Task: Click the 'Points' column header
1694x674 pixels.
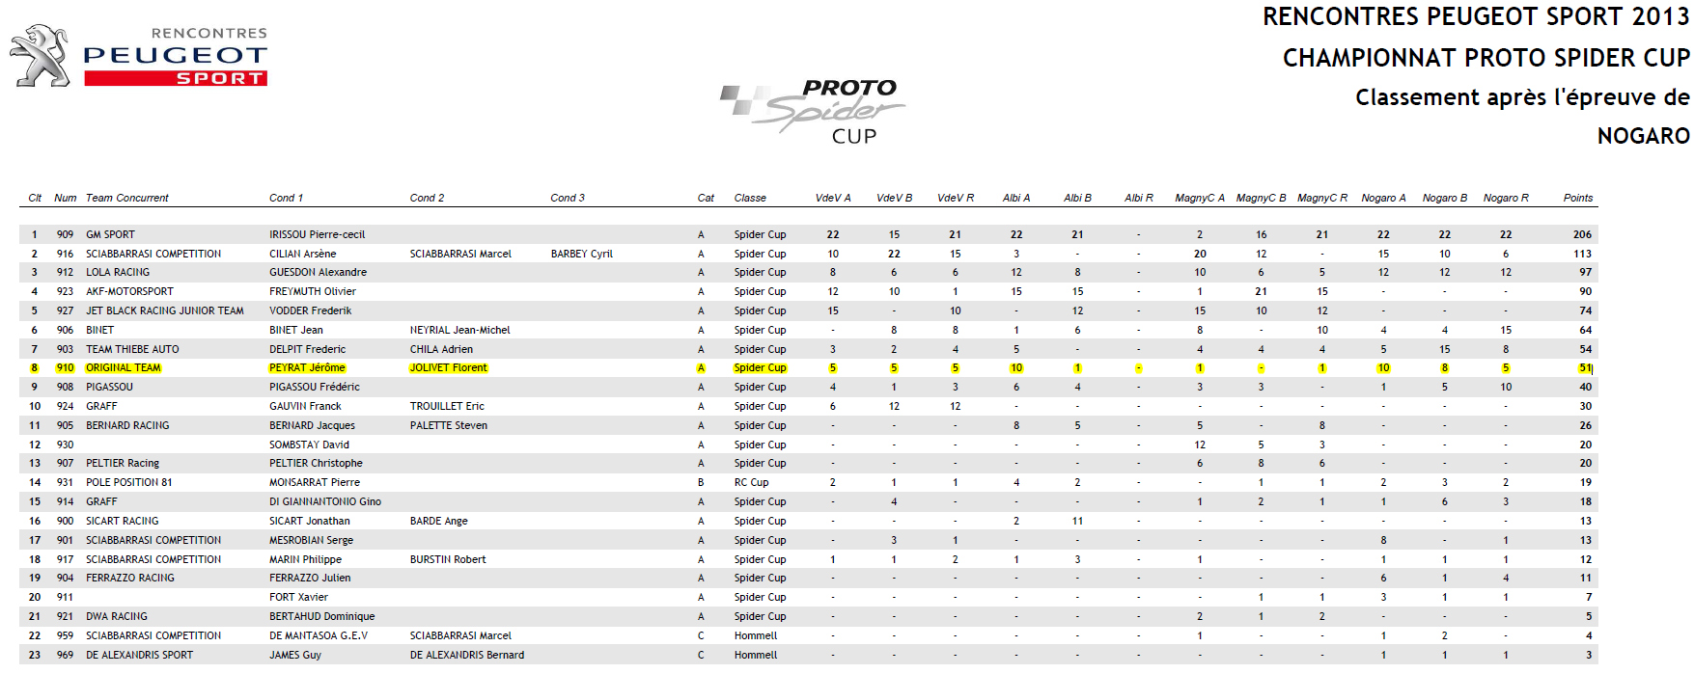Action: click(x=1577, y=198)
